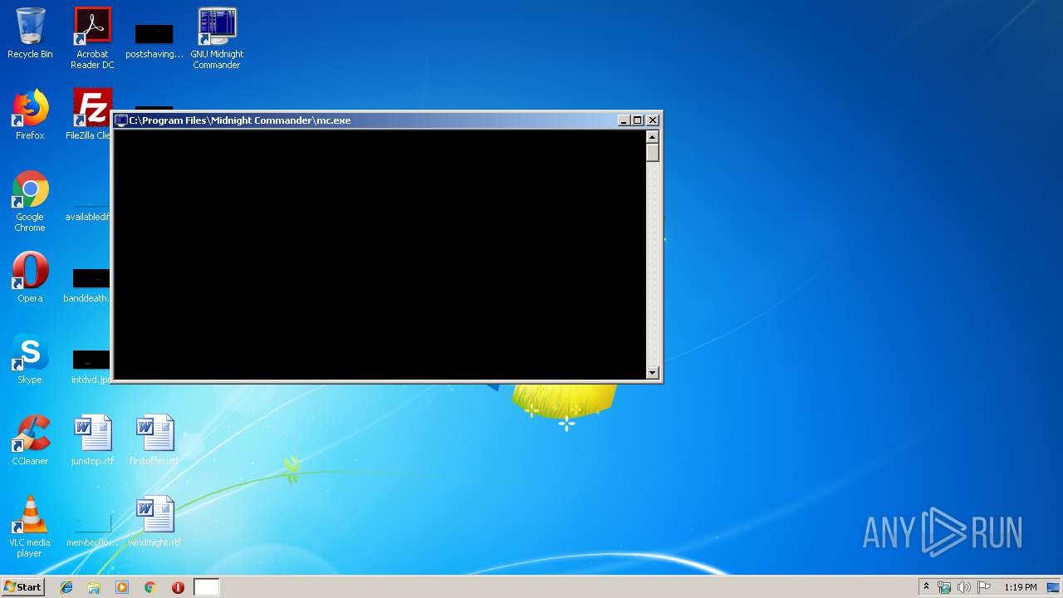
Task: Open Internet Explorer from the taskbar
Action: click(x=66, y=587)
